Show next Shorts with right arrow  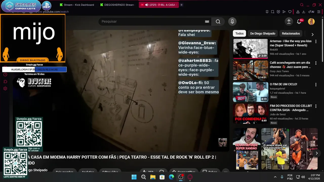click(316, 153)
